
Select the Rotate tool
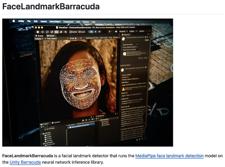[47, 31]
